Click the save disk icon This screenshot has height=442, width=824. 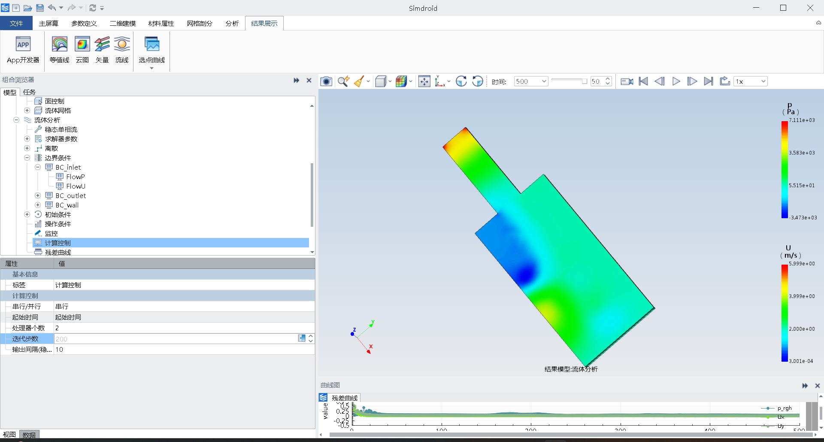point(40,8)
